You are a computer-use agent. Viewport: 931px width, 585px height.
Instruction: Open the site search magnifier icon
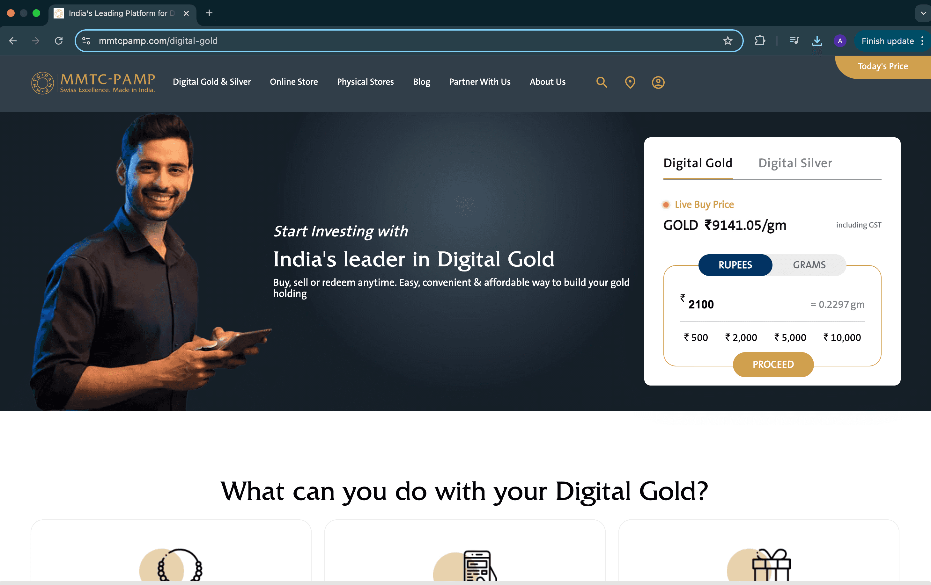point(602,82)
